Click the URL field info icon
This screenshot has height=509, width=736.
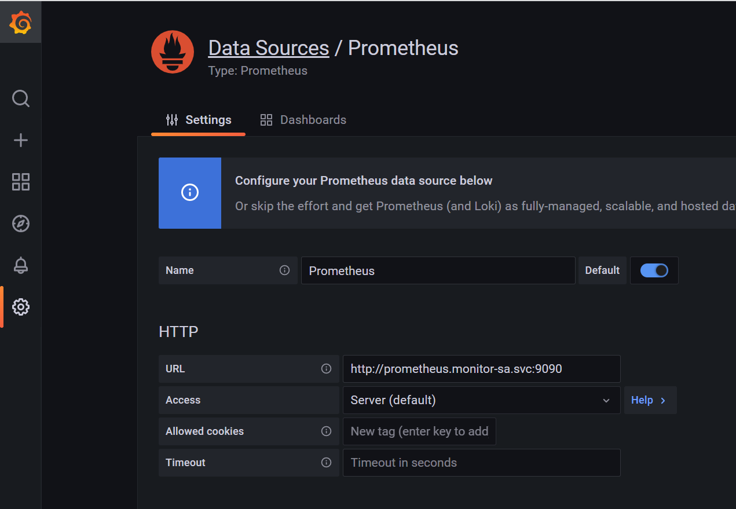(326, 369)
